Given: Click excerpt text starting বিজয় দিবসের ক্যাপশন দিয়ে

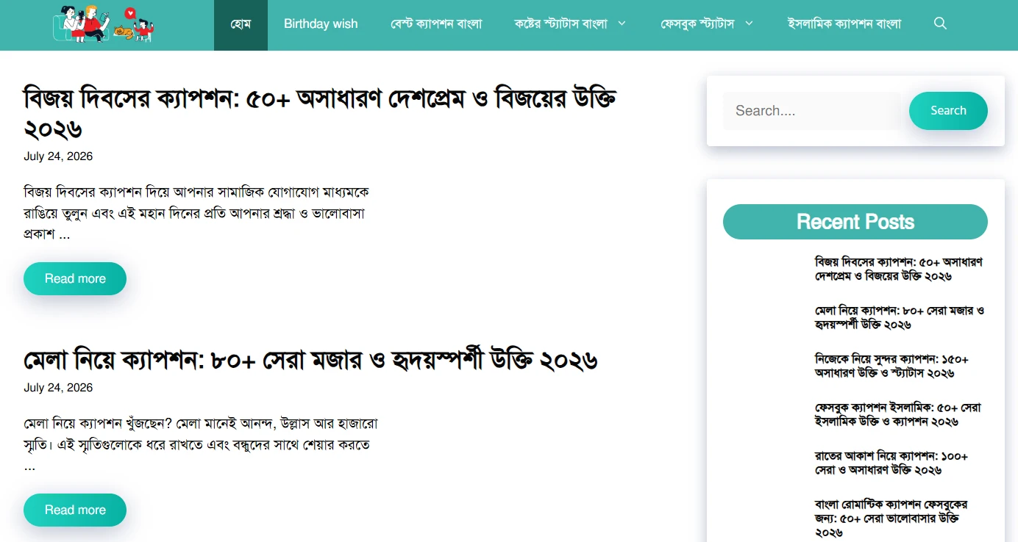Looking at the screenshot, I should [196, 214].
